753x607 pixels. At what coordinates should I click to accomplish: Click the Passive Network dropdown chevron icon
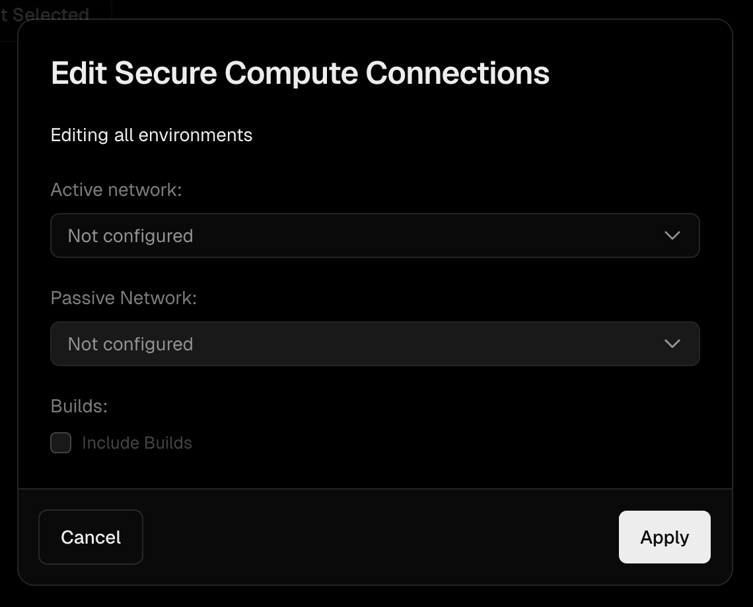[673, 344]
